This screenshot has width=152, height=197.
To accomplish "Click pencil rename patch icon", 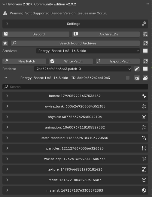I will click(x=137, y=69).
